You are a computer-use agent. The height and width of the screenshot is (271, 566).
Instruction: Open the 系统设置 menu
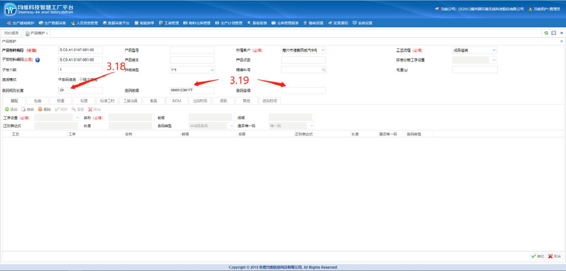click(x=362, y=23)
